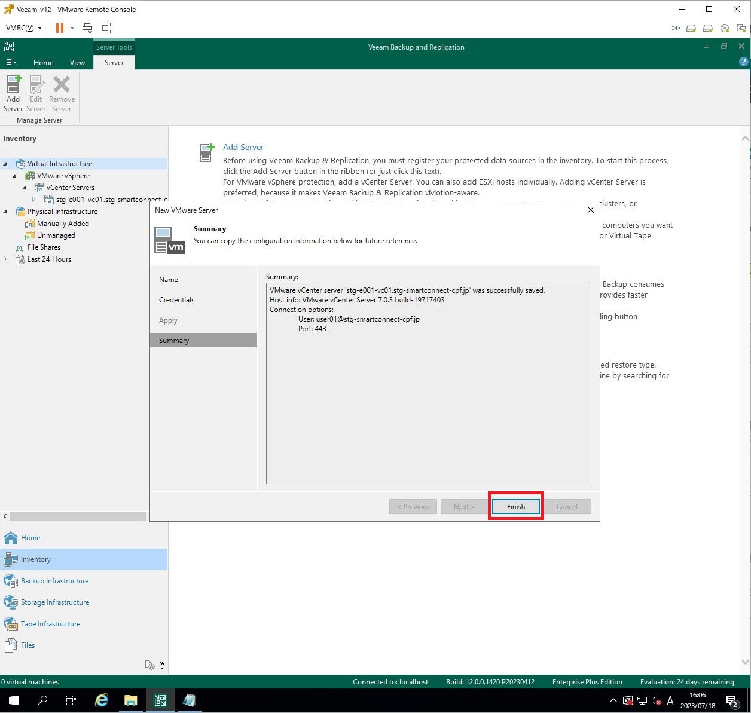Open the Windows Start menu

click(13, 700)
